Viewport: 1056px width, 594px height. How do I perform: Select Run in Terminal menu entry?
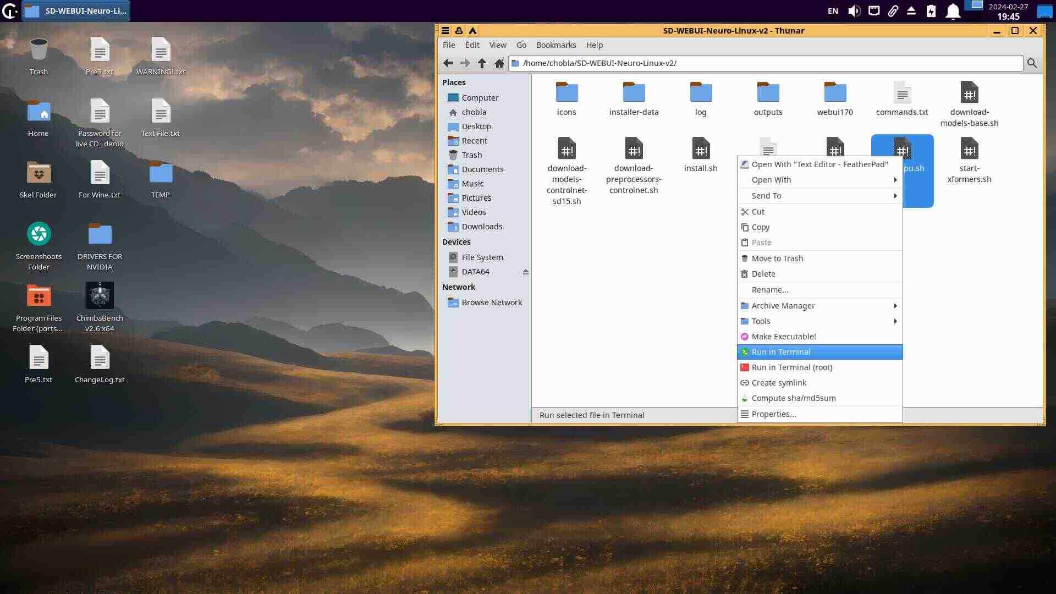780,352
